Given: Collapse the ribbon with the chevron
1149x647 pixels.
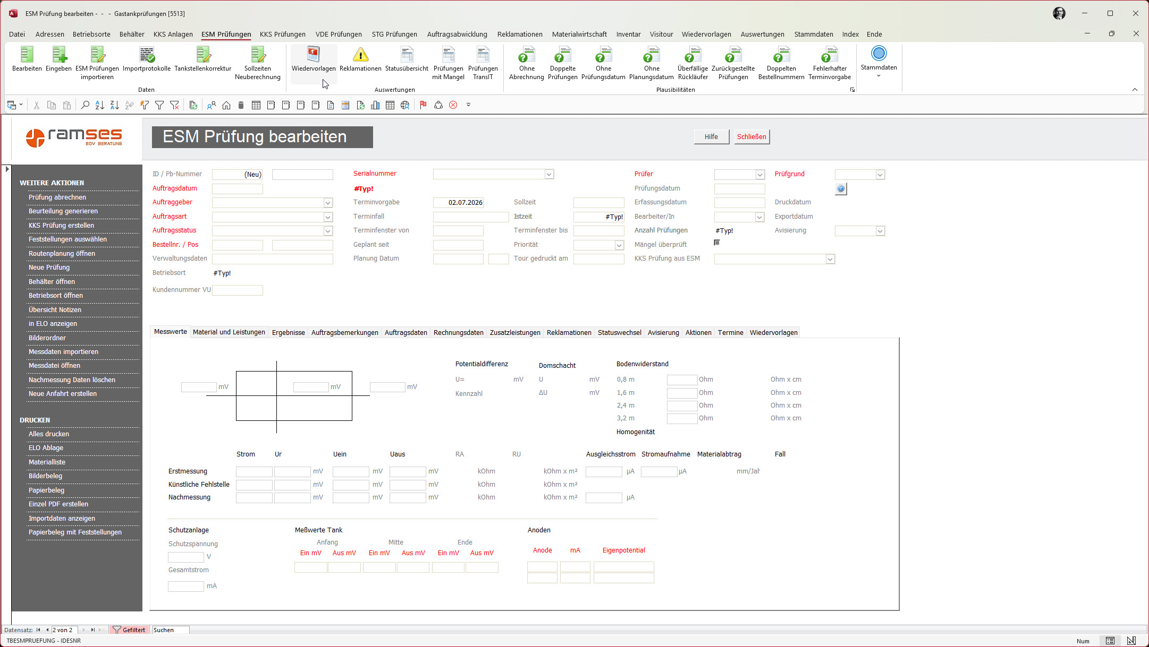Looking at the screenshot, I should 1135,90.
